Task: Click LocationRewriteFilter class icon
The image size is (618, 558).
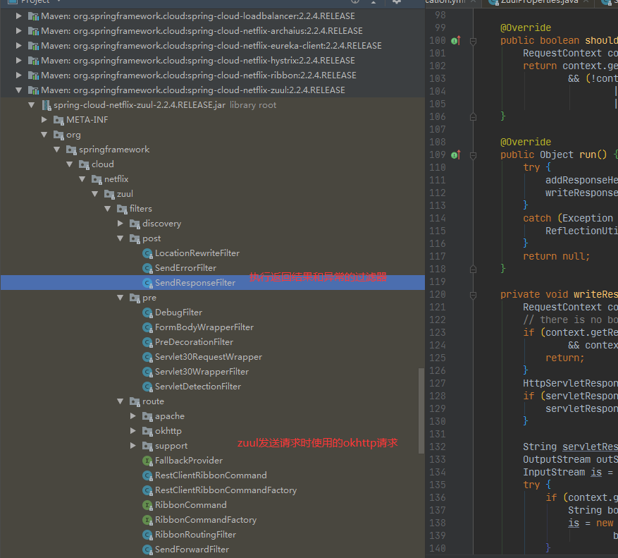Action: point(147,253)
